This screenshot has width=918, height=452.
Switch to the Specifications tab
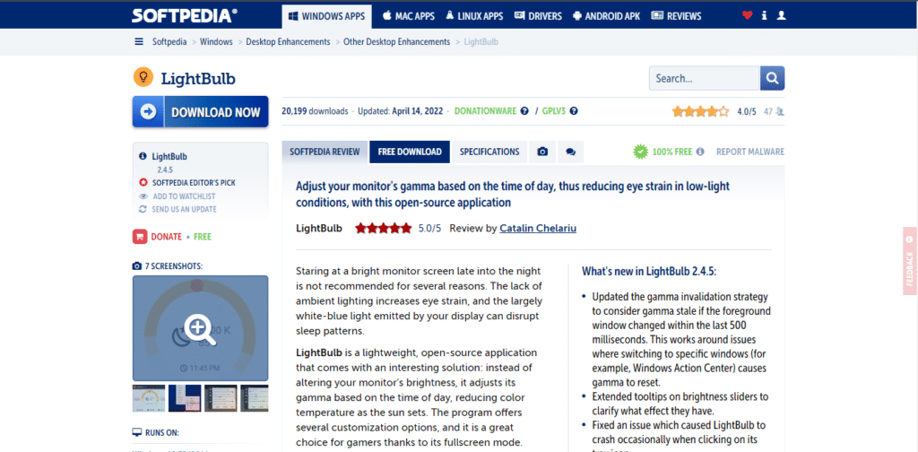point(489,152)
